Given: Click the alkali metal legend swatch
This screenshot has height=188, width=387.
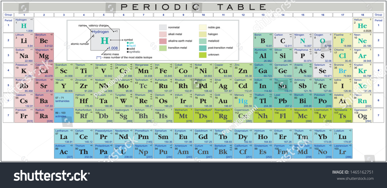Looking at the screenshot, I should click(163, 34).
